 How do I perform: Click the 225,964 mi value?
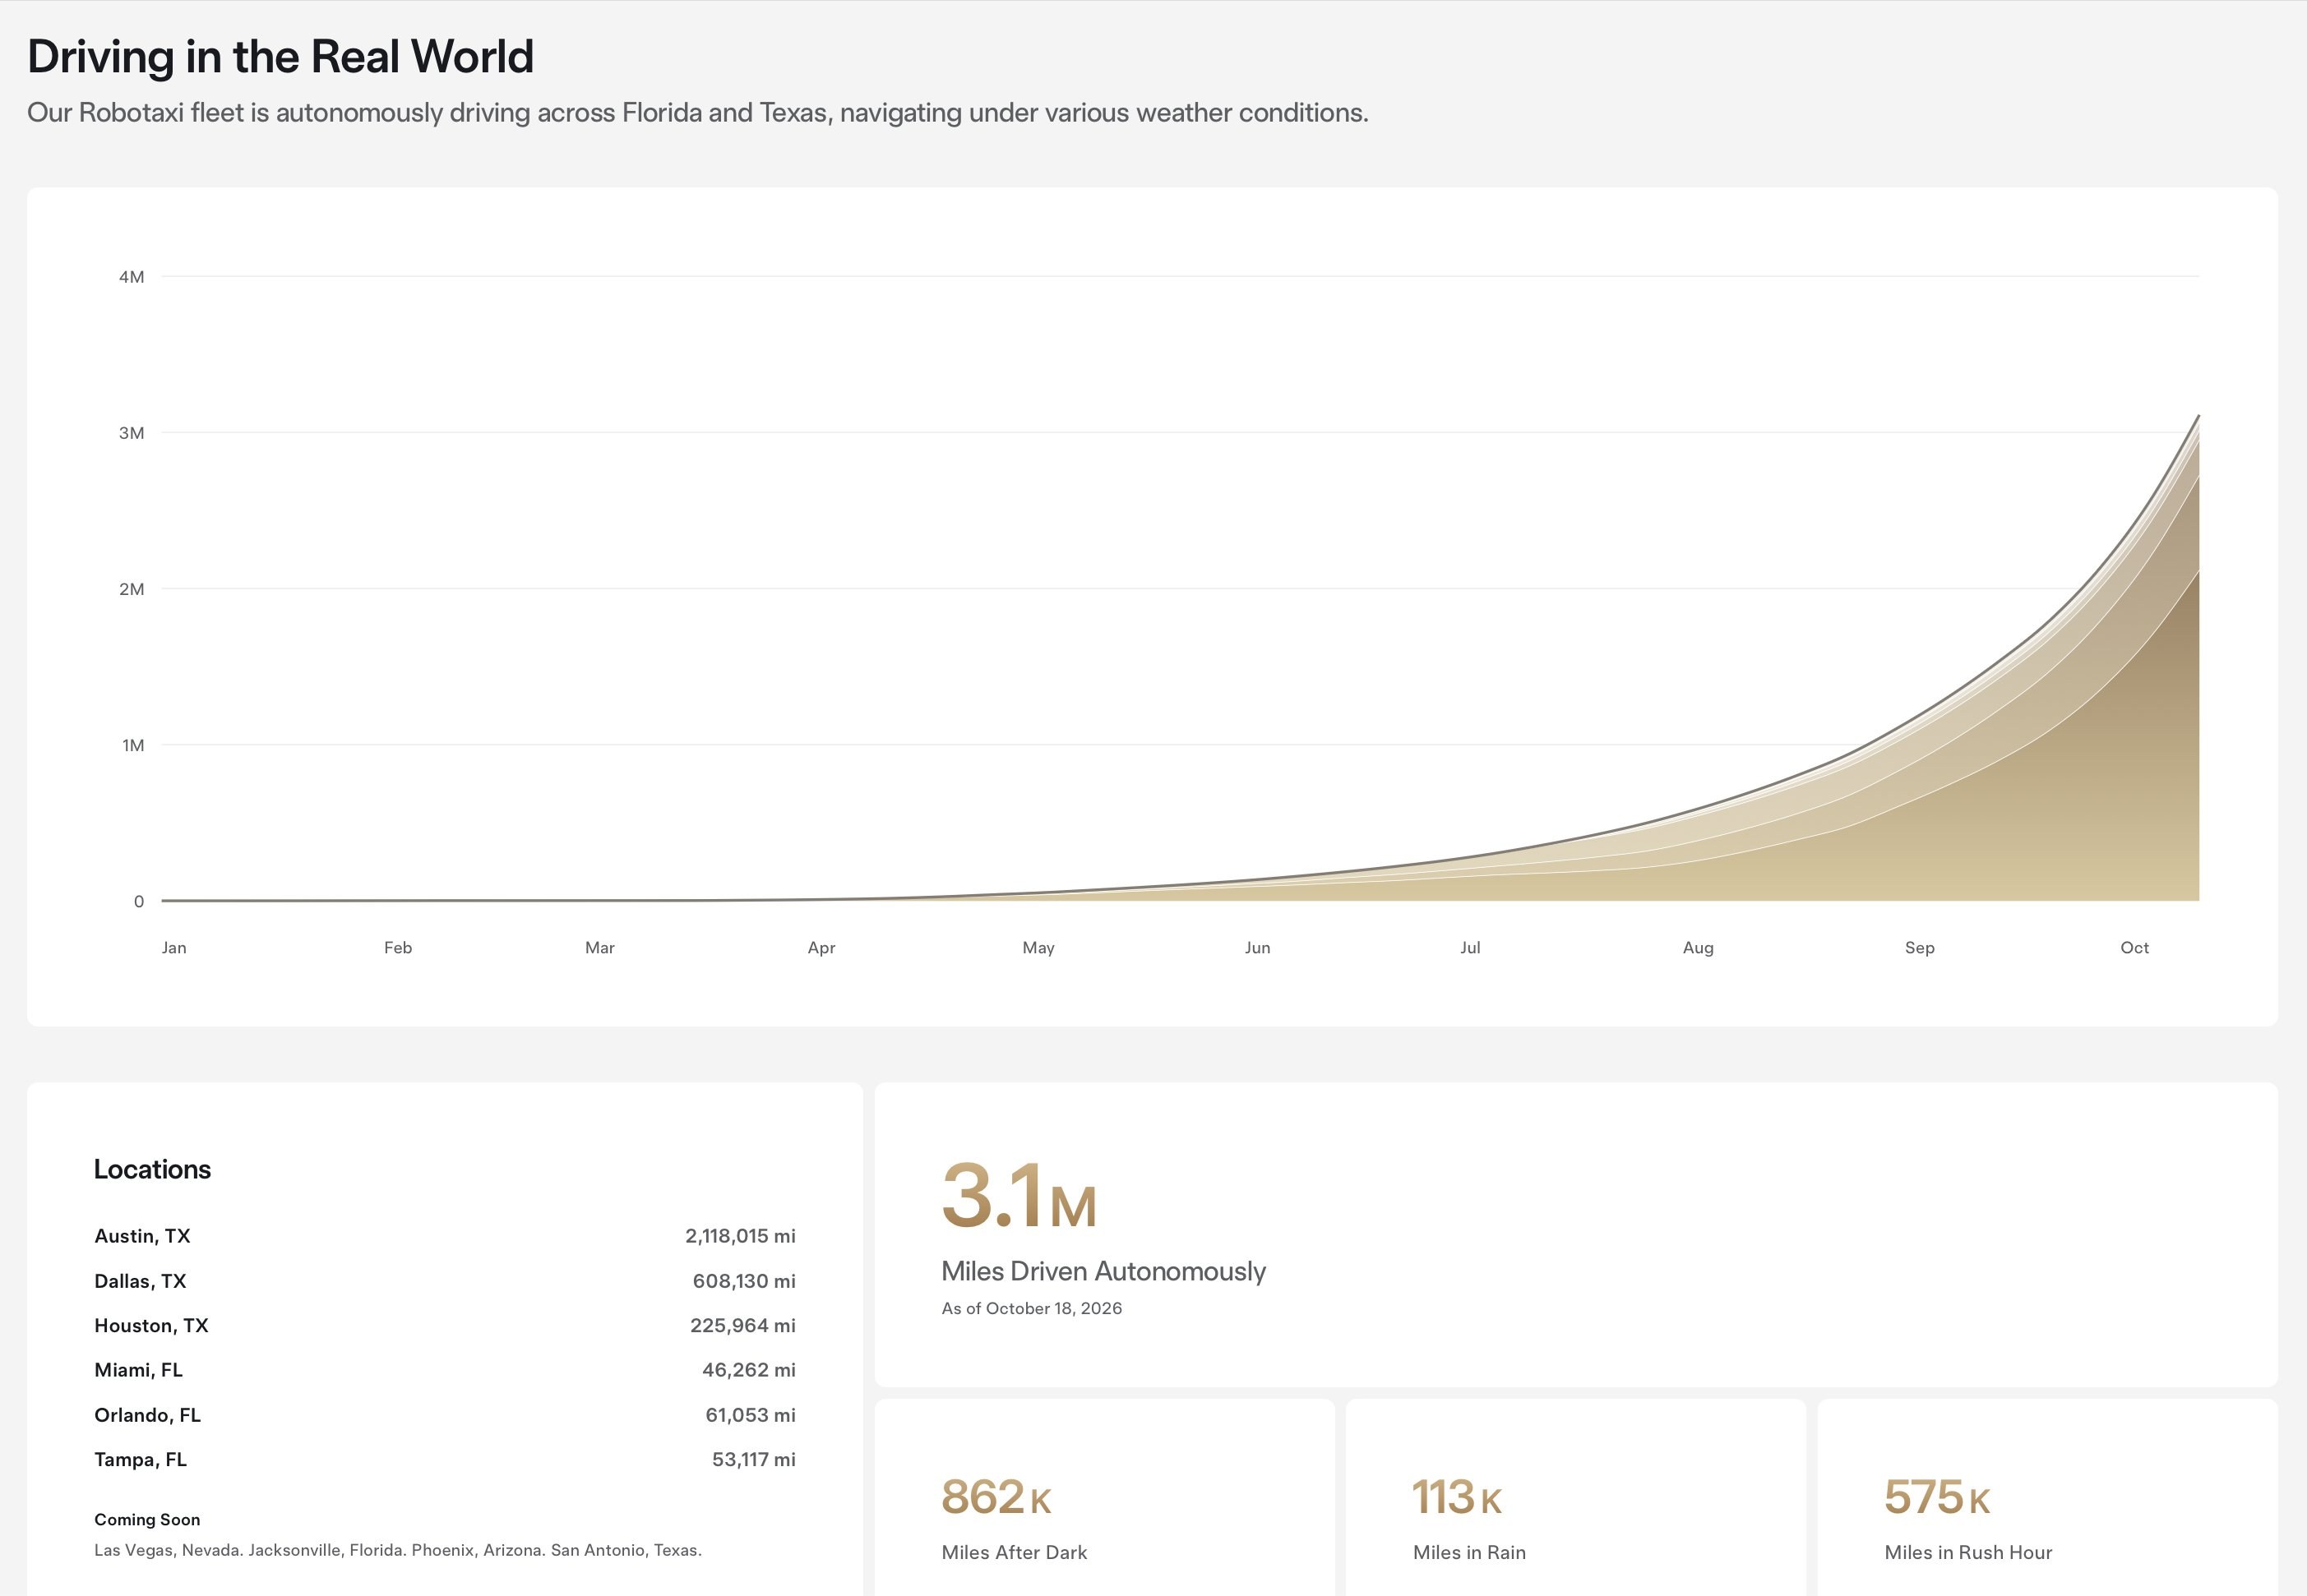click(x=743, y=1325)
